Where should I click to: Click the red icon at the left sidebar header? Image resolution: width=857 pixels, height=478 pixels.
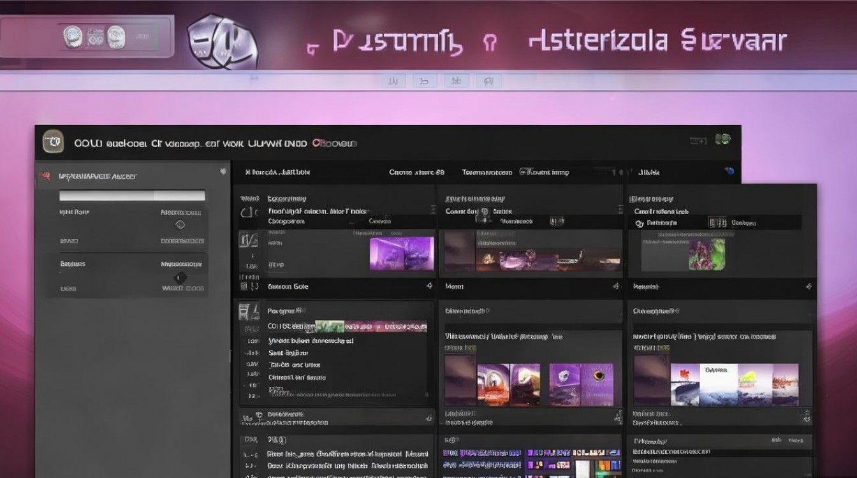(45, 176)
